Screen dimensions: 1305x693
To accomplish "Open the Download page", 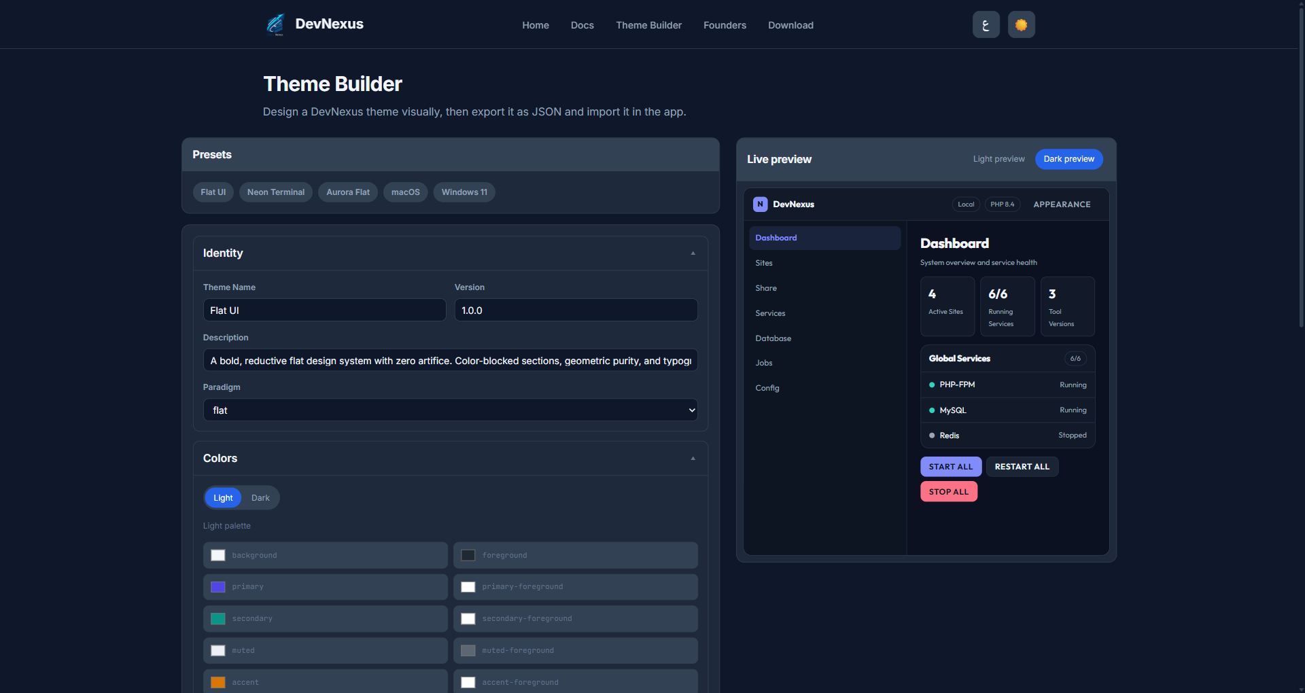I will coord(790,25).
